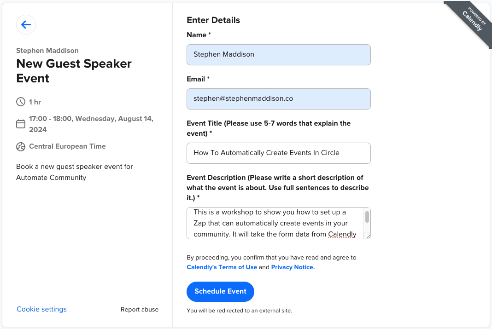Focus the Email input field
Screen dimensions: 492x329
click(278, 99)
